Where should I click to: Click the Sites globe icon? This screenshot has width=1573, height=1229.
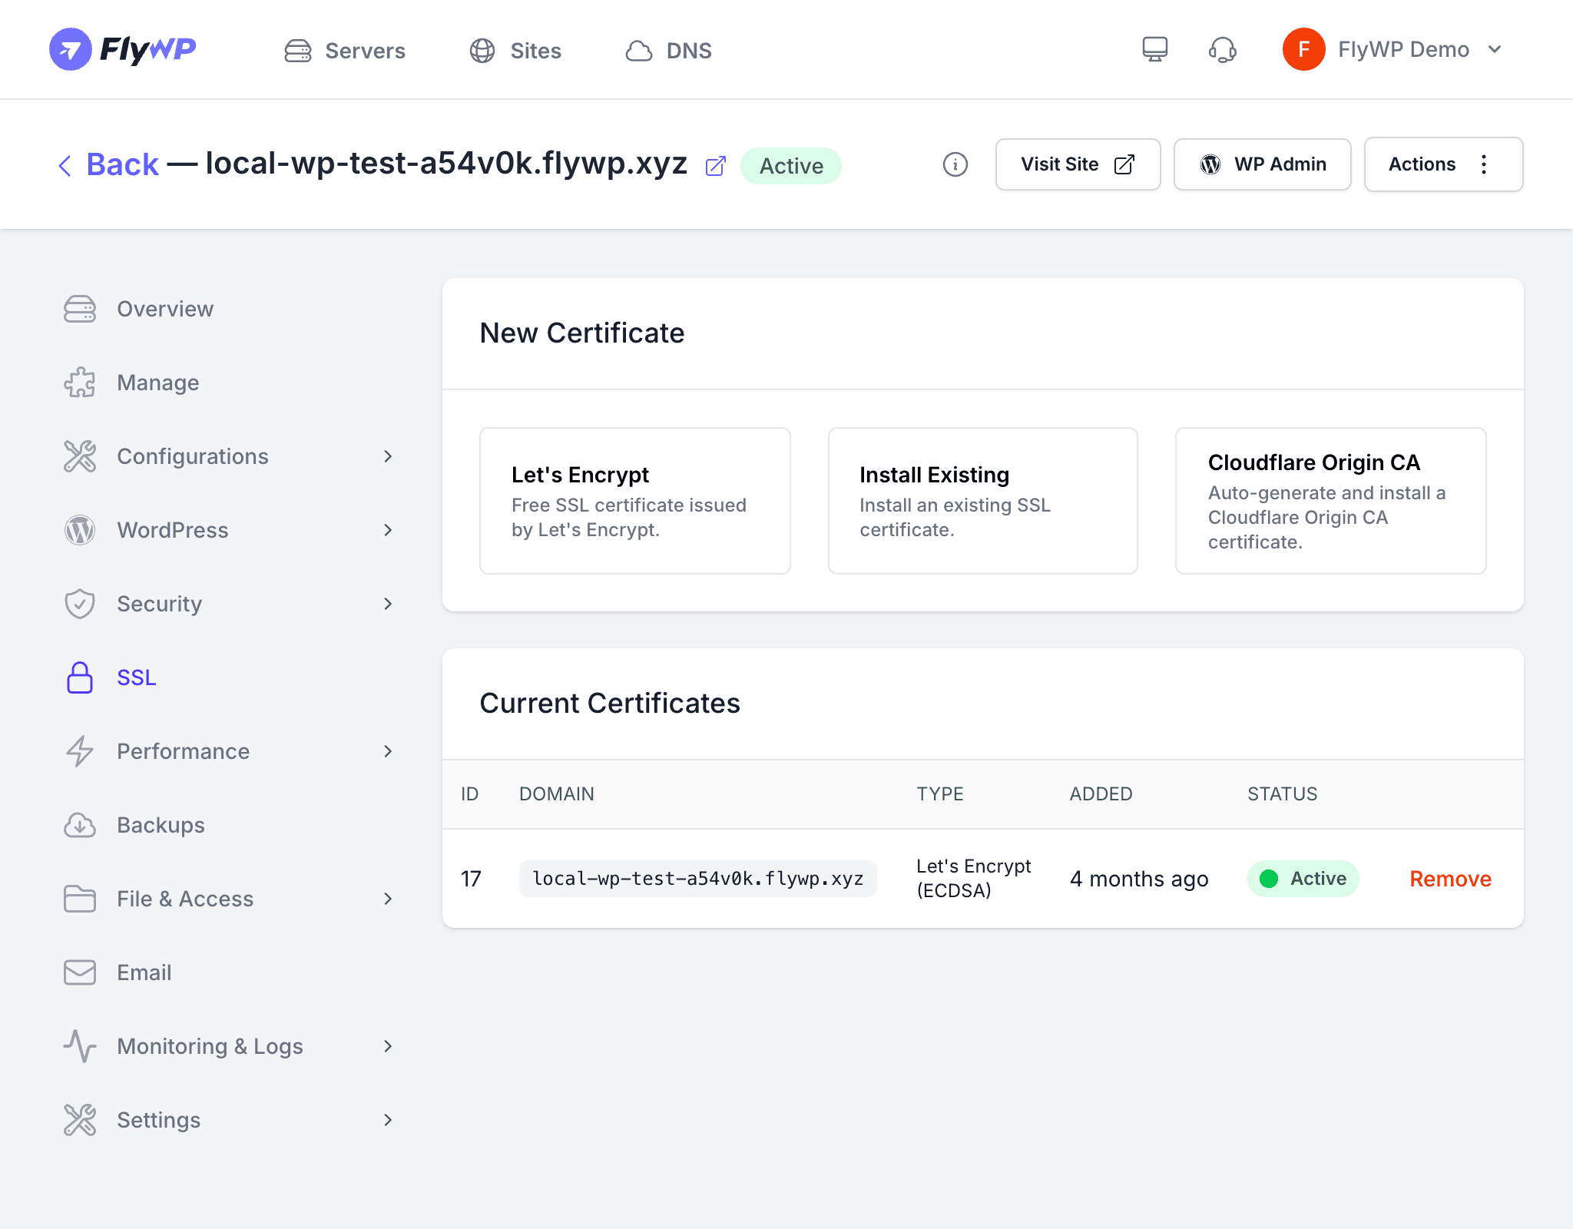pyautogui.click(x=482, y=51)
